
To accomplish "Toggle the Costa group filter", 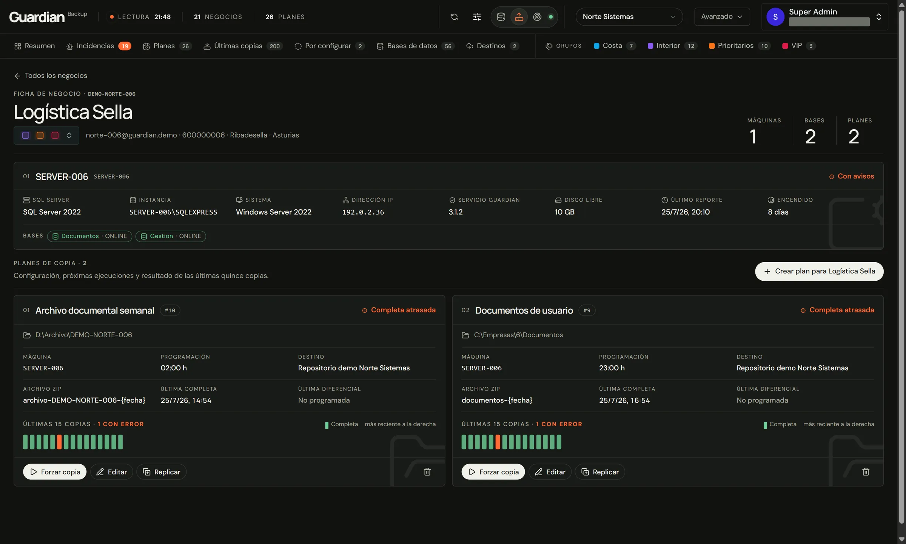I will (615, 46).
